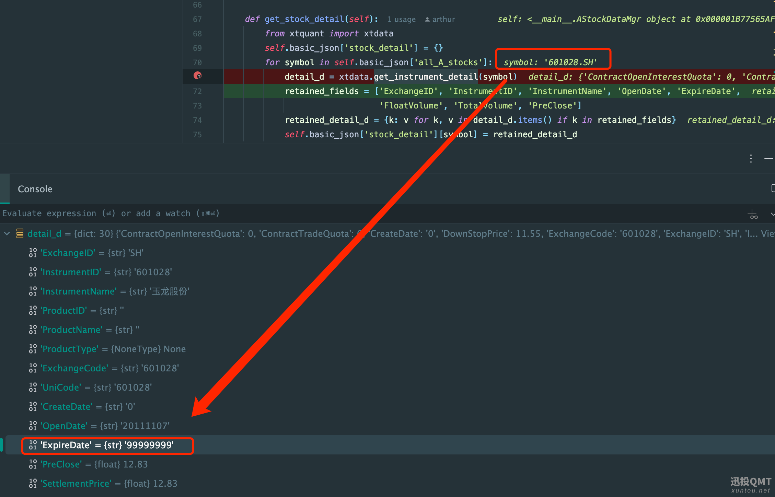Select the 'PreClose' float row

point(390,464)
